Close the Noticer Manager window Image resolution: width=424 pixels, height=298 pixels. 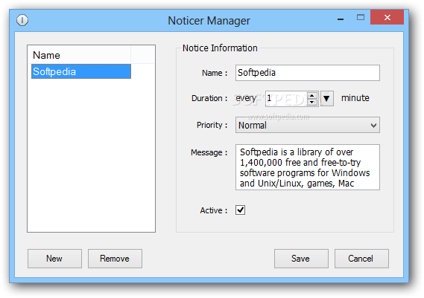pos(387,18)
